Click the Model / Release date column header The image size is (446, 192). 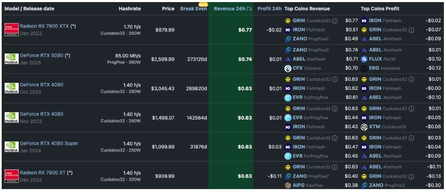click(29, 9)
